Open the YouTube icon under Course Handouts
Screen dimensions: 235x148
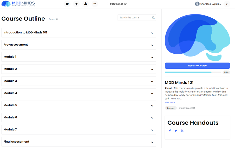coord(182,131)
